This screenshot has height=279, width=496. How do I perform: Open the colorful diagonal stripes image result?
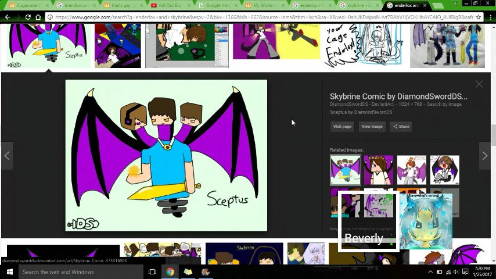point(118,45)
